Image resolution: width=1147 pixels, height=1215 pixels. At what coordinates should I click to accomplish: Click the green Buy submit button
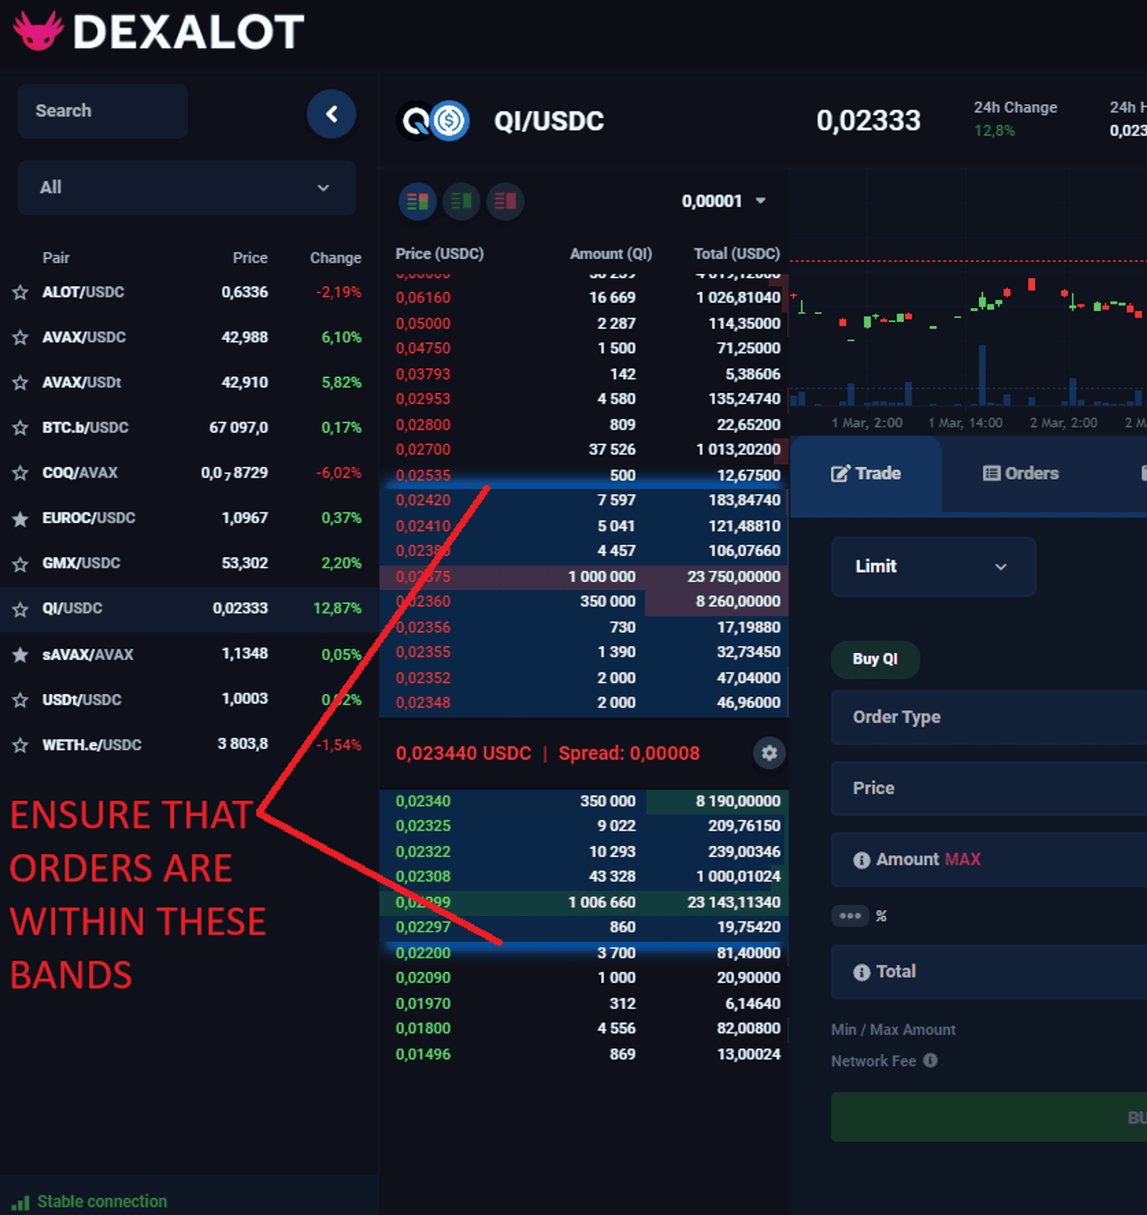point(989,1117)
